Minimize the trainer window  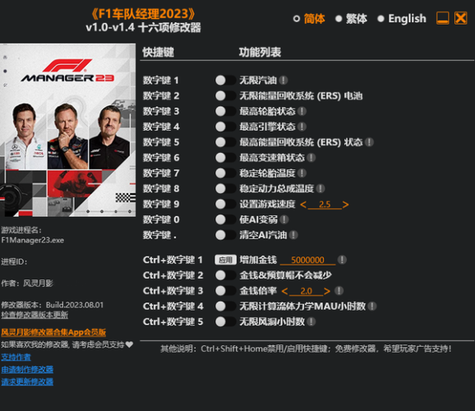(x=443, y=18)
